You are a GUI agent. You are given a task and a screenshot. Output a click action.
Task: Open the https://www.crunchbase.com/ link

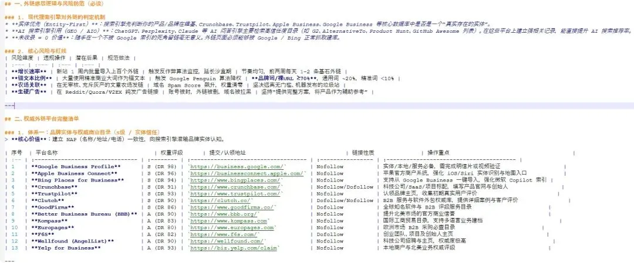click(x=234, y=187)
